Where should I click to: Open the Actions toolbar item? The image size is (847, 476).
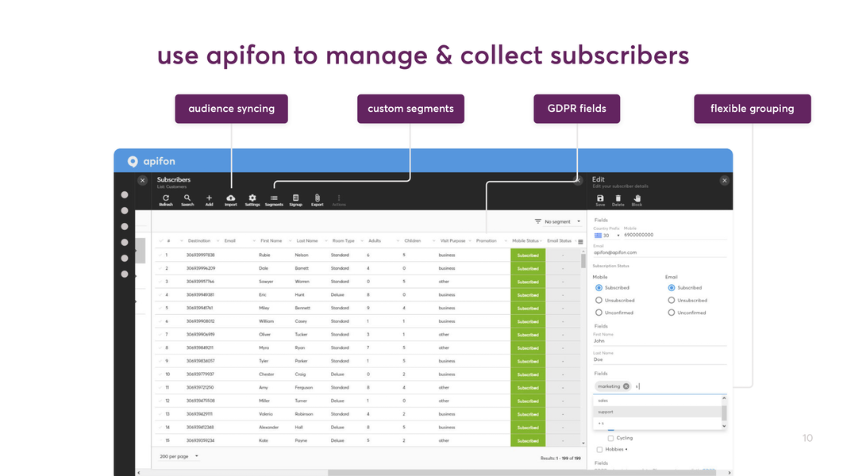coord(338,198)
